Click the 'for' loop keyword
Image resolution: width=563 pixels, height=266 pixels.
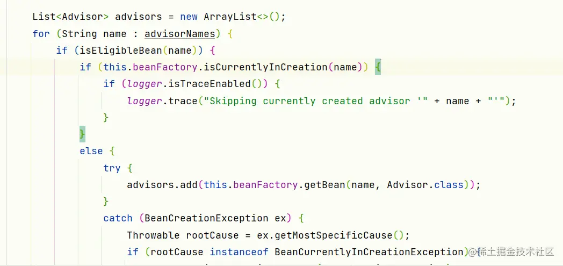pos(41,34)
